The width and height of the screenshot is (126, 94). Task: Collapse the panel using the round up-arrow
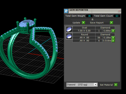pos(92,19)
